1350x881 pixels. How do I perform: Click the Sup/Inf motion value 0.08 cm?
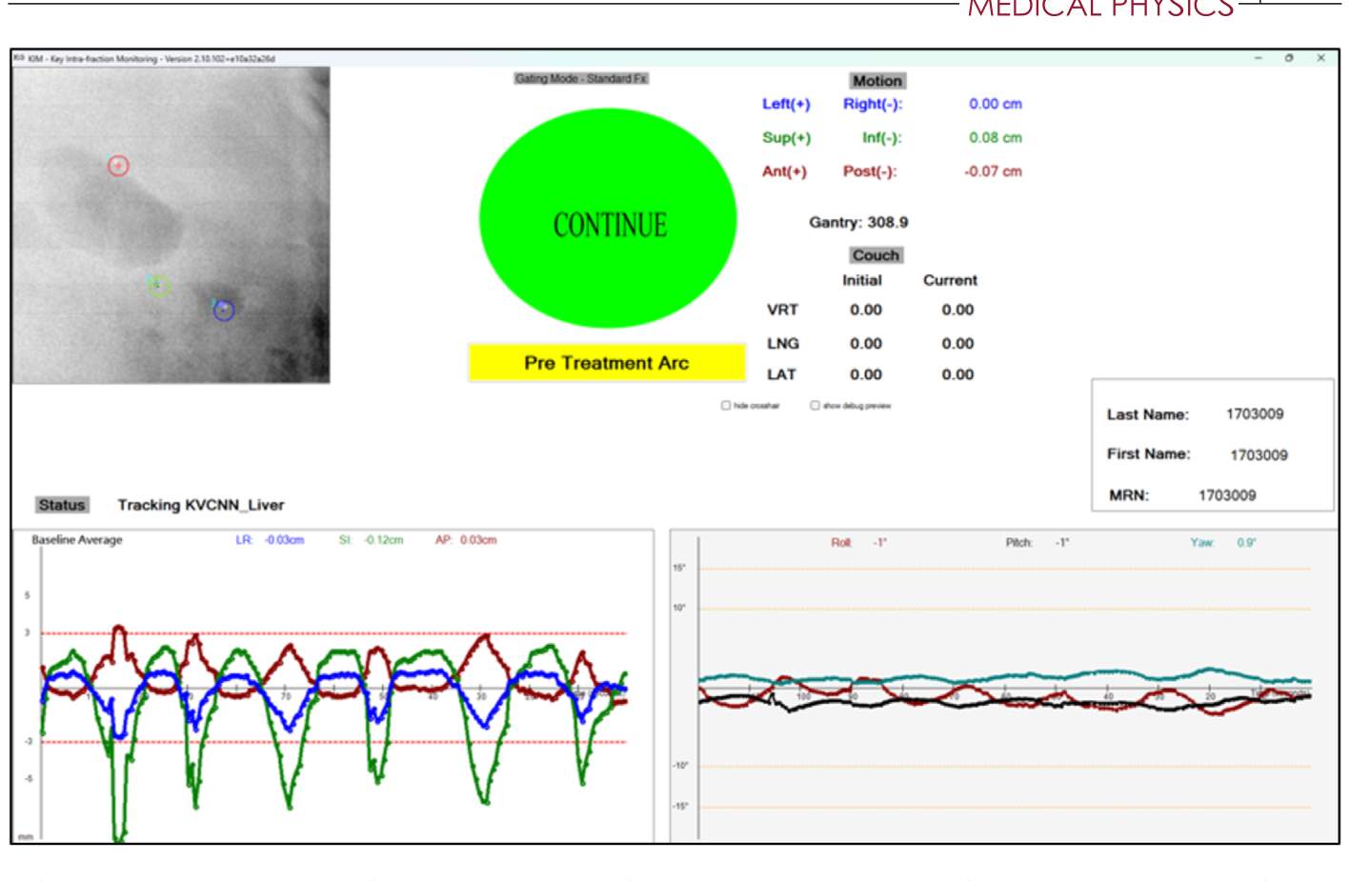(x=996, y=137)
